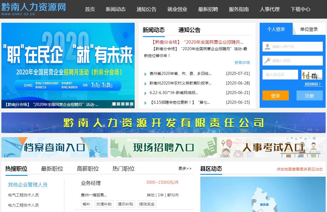Click 查看详情 under the news headline
This screenshot has height=212, width=327.
coord(242,63)
